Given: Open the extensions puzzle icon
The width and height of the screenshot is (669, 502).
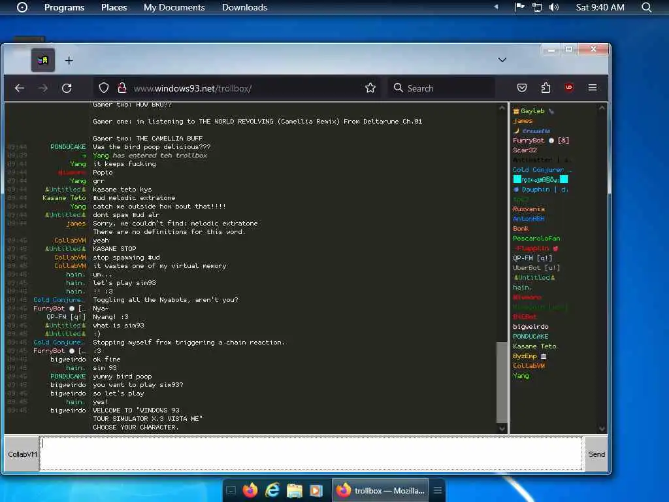Looking at the screenshot, I should 546,88.
